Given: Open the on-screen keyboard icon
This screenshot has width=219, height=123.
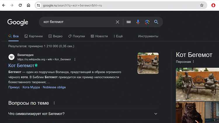Looking at the screenshot, I should [x=128, y=22].
